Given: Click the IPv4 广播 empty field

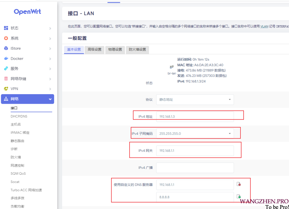Looking at the screenshot, I should 195,168.
